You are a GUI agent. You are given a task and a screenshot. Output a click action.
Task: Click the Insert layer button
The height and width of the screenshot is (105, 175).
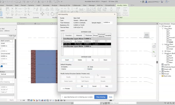pyautogui.click(x=67, y=60)
